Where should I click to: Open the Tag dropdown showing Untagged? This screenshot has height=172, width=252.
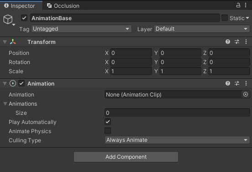(x=81, y=29)
